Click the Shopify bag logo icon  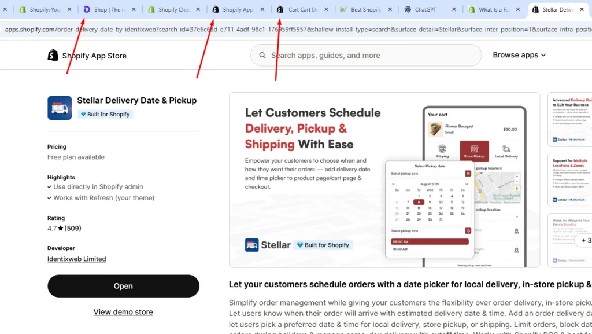(53, 55)
